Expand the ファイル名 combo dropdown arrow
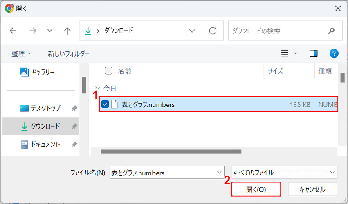The image size is (348, 204). click(219, 173)
